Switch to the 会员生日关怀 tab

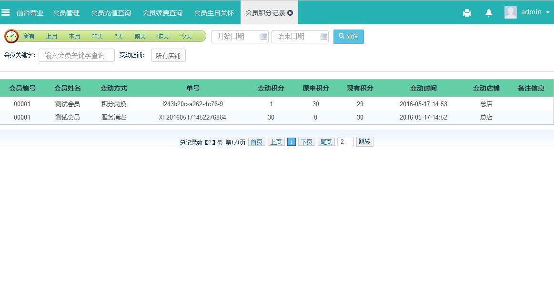pyautogui.click(x=214, y=13)
